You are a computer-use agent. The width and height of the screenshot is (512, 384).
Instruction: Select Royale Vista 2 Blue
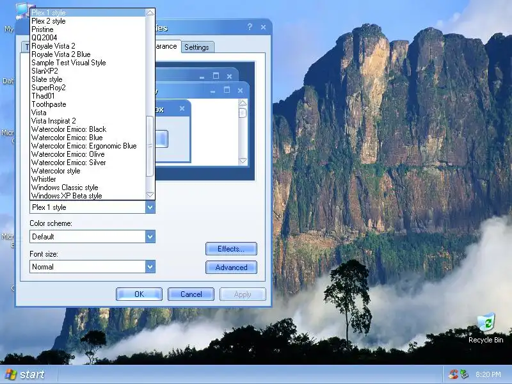click(88, 54)
